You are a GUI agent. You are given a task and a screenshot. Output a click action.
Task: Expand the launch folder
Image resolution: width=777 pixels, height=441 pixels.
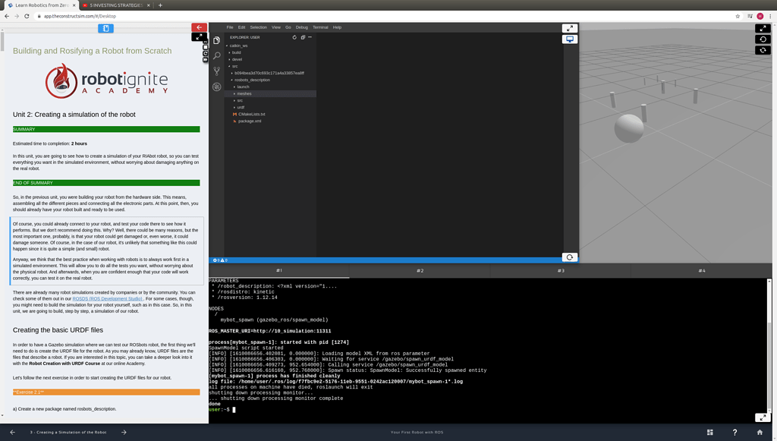click(x=243, y=87)
